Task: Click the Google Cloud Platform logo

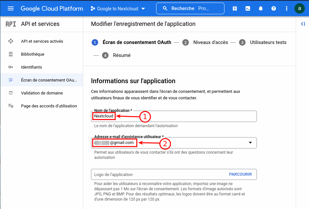Action: click(x=52, y=8)
